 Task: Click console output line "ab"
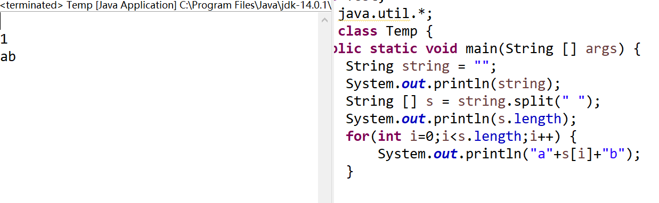pos(8,57)
